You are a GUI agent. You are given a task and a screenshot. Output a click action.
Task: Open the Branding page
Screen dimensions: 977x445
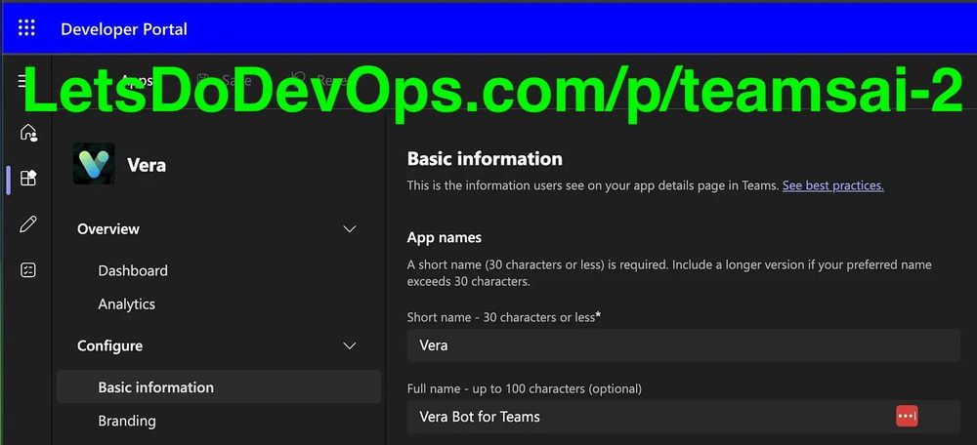(127, 421)
